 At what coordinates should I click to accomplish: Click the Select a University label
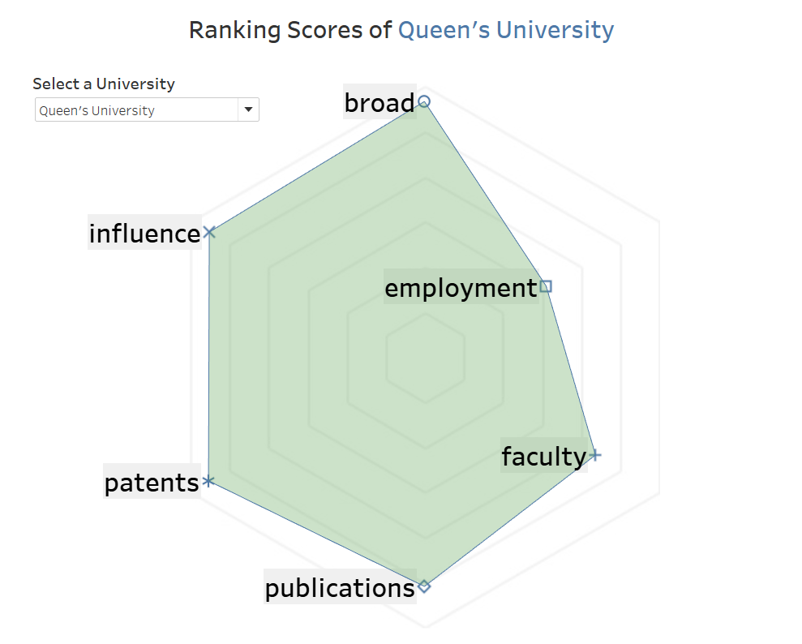[104, 84]
